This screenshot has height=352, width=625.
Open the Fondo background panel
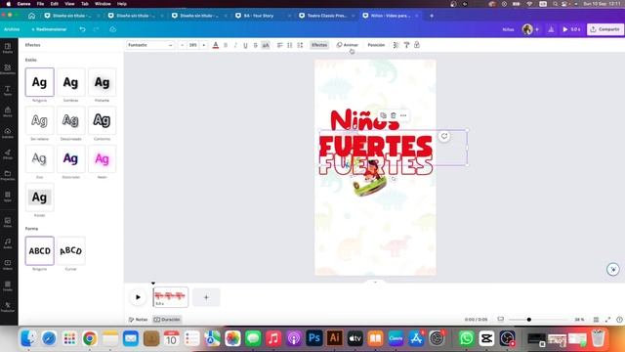pyautogui.click(x=8, y=286)
